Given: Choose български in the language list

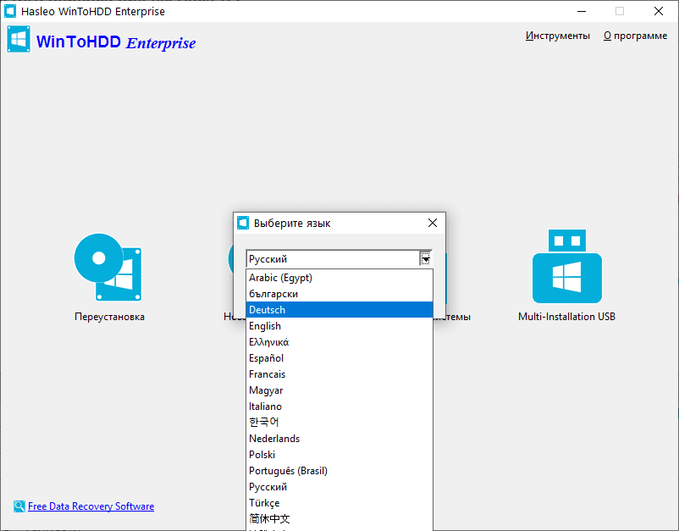Looking at the screenshot, I should (x=339, y=294).
